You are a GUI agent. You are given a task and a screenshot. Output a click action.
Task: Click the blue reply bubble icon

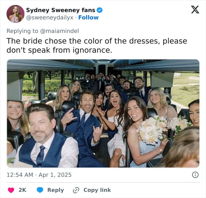pyautogui.click(x=40, y=190)
